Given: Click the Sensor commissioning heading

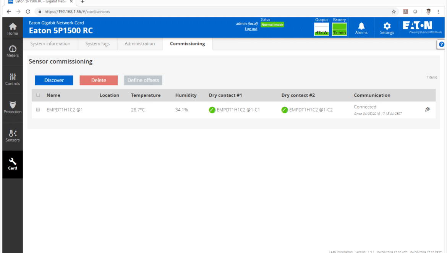Looking at the screenshot, I should [60, 61].
